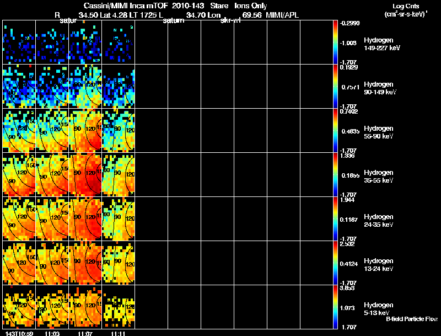Click the '-0.2990' color scale maximum value
Screen dimensions: 441x336
(x=350, y=23)
